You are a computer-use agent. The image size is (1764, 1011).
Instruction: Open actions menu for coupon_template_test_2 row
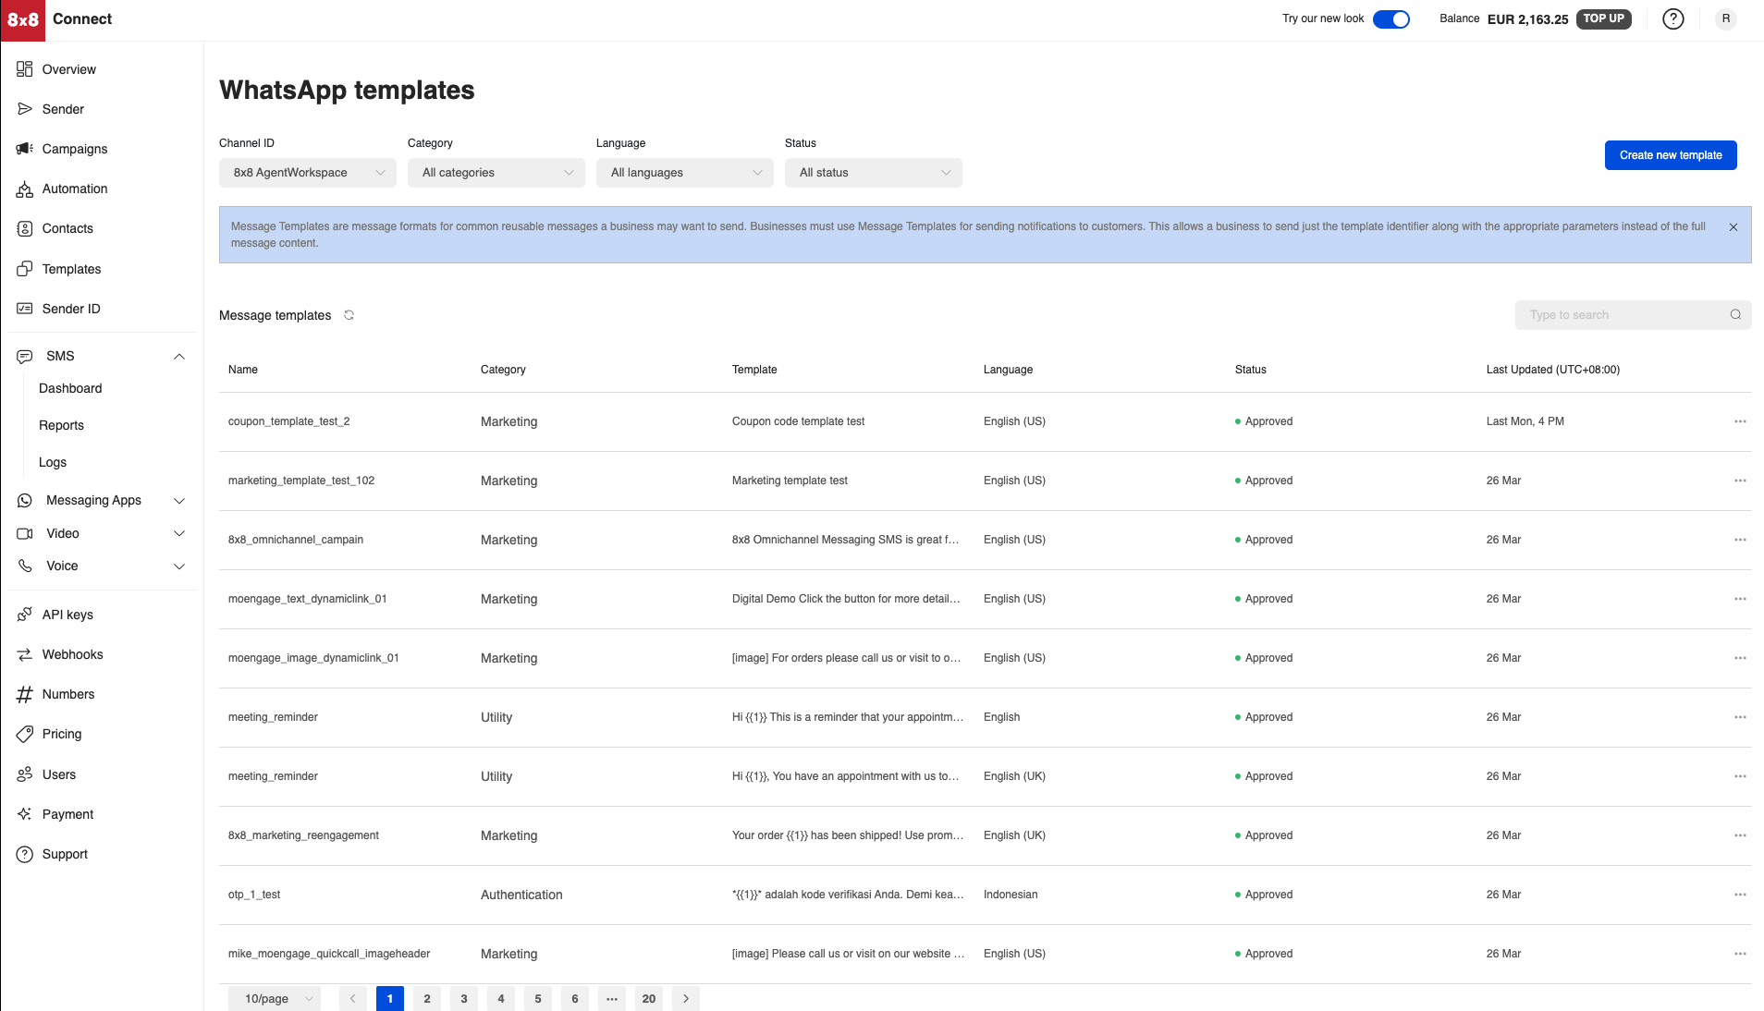1740,421
